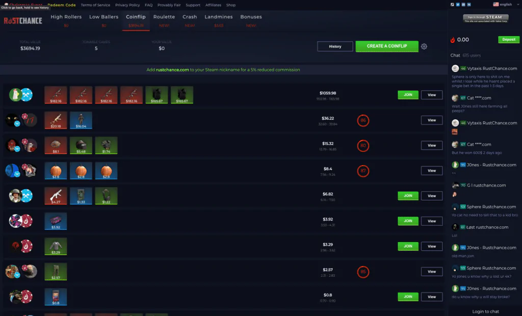Screen dimensions: 522x316
Task: Click the $4.27 rifle skin item
Action: tap(56, 196)
